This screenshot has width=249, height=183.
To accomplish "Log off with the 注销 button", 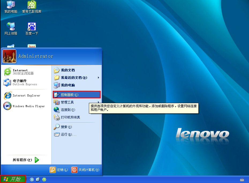I will [x=59, y=170].
